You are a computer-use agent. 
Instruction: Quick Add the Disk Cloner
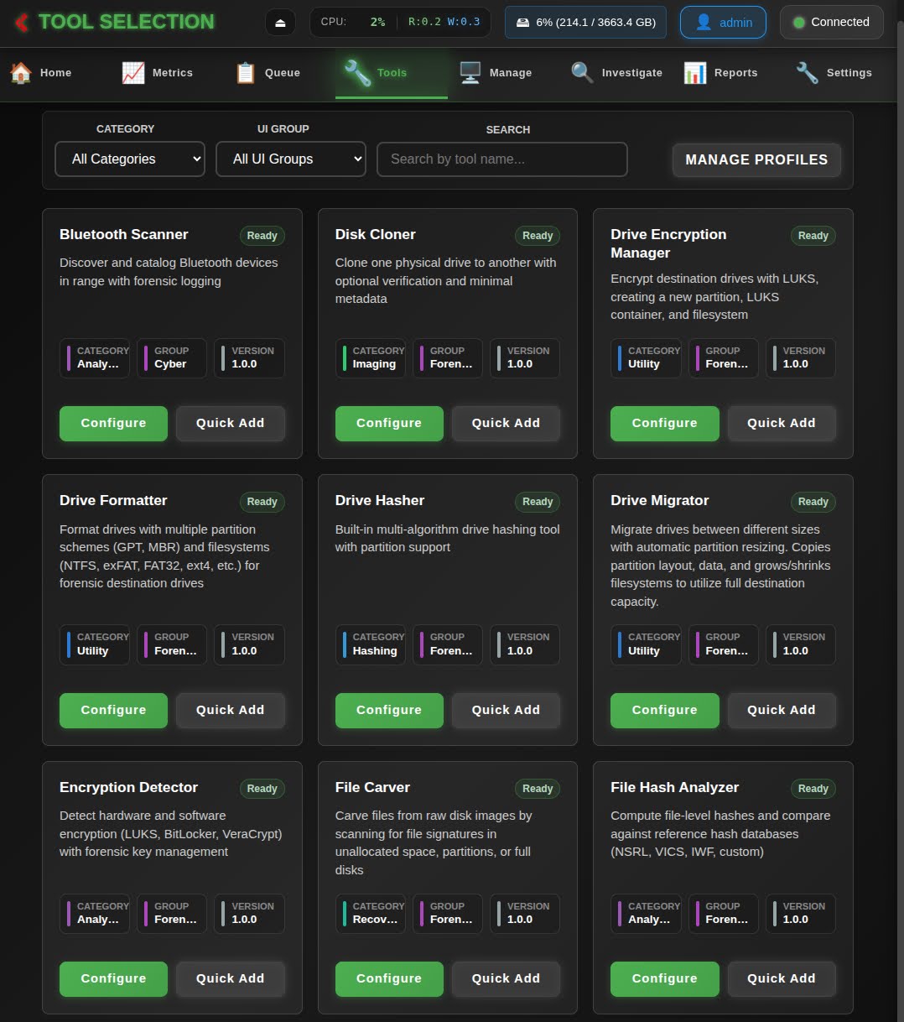506,423
